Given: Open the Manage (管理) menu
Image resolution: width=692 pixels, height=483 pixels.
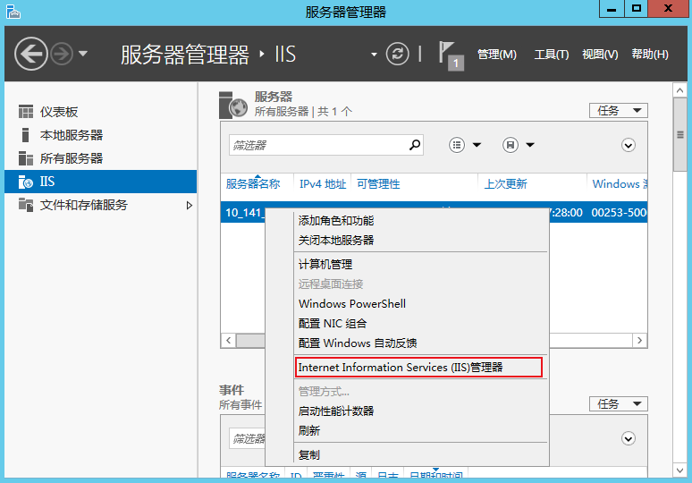Looking at the screenshot, I should point(496,55).
